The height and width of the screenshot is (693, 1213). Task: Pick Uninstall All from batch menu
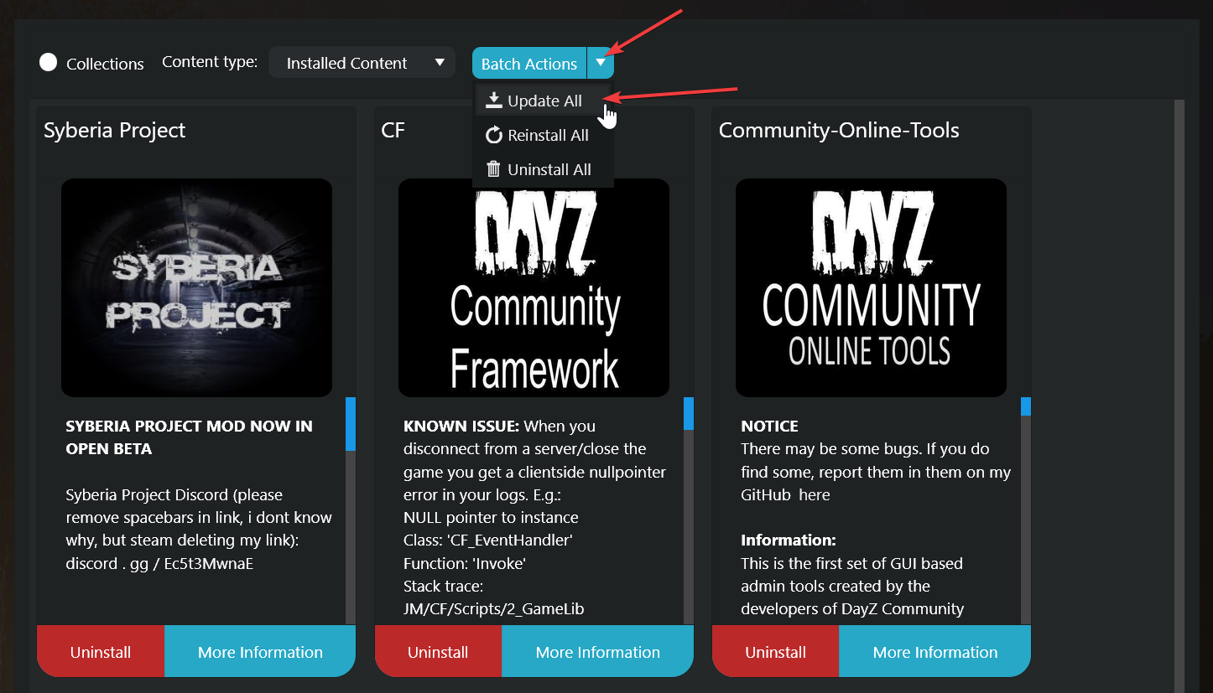(549, 170)
